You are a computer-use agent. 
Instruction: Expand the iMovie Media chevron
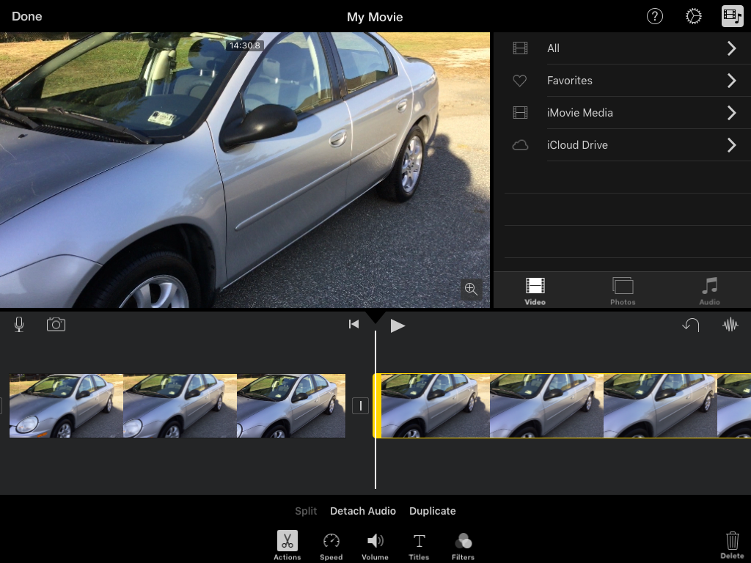tap(731, 112)
